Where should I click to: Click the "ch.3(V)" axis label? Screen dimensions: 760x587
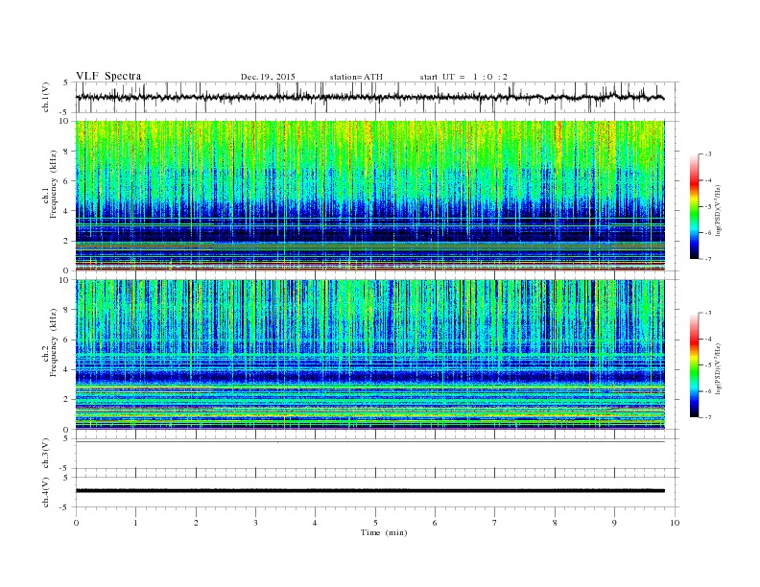click(46, 454)
